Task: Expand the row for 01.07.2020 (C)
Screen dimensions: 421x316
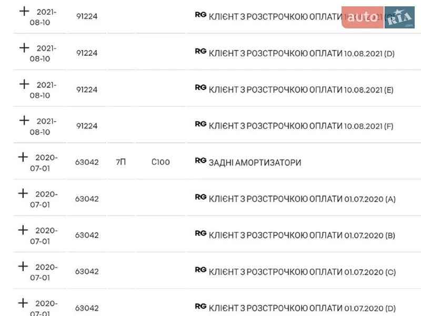Action: click(x=23, y=266)
